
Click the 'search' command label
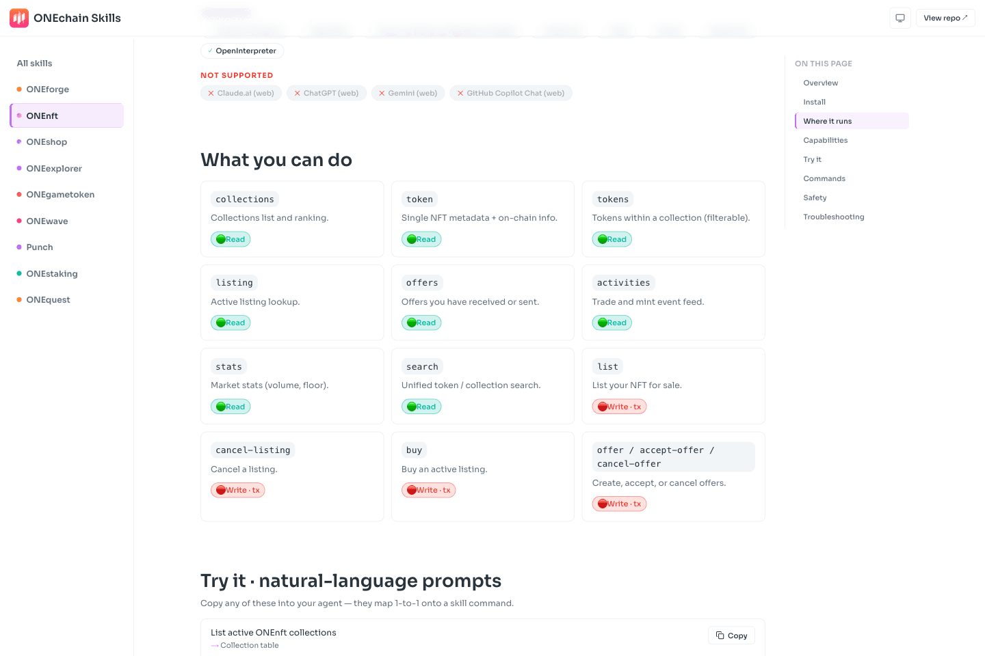[x=422, y=367]
